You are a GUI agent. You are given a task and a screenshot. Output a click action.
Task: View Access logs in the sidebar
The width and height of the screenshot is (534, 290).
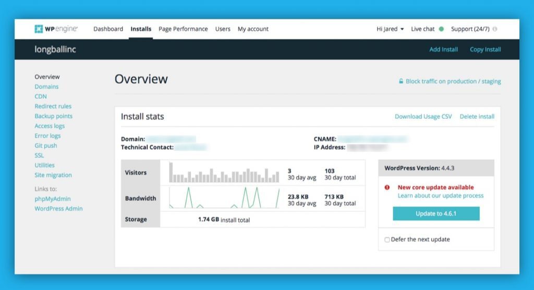50,126
